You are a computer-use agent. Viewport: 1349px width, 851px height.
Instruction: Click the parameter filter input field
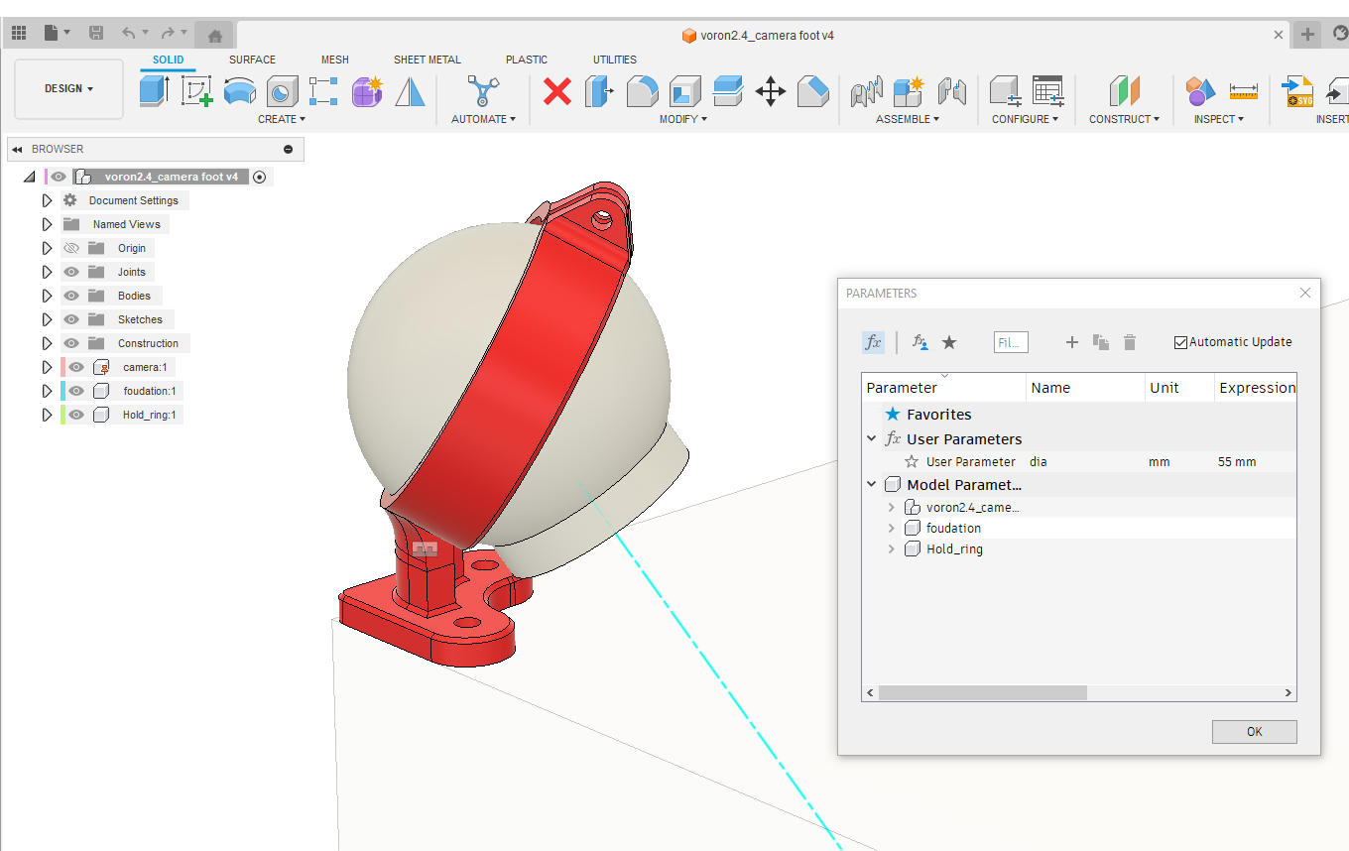(1011, 342)
